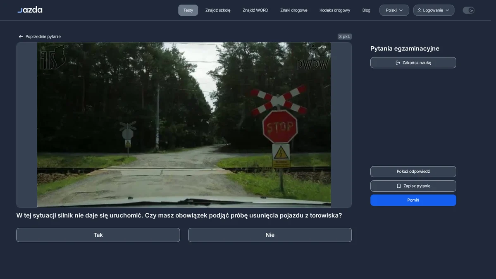Click the Pytania egzaminacyjne heading
496x279 pixels.
tap(405, 48)
